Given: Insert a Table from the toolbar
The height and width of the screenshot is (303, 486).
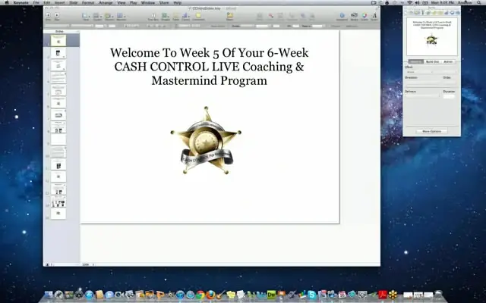Looking at the screenshot, I should 175,17.
